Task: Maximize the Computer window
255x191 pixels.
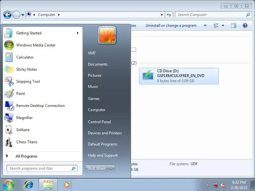Action: pos(236,6)
